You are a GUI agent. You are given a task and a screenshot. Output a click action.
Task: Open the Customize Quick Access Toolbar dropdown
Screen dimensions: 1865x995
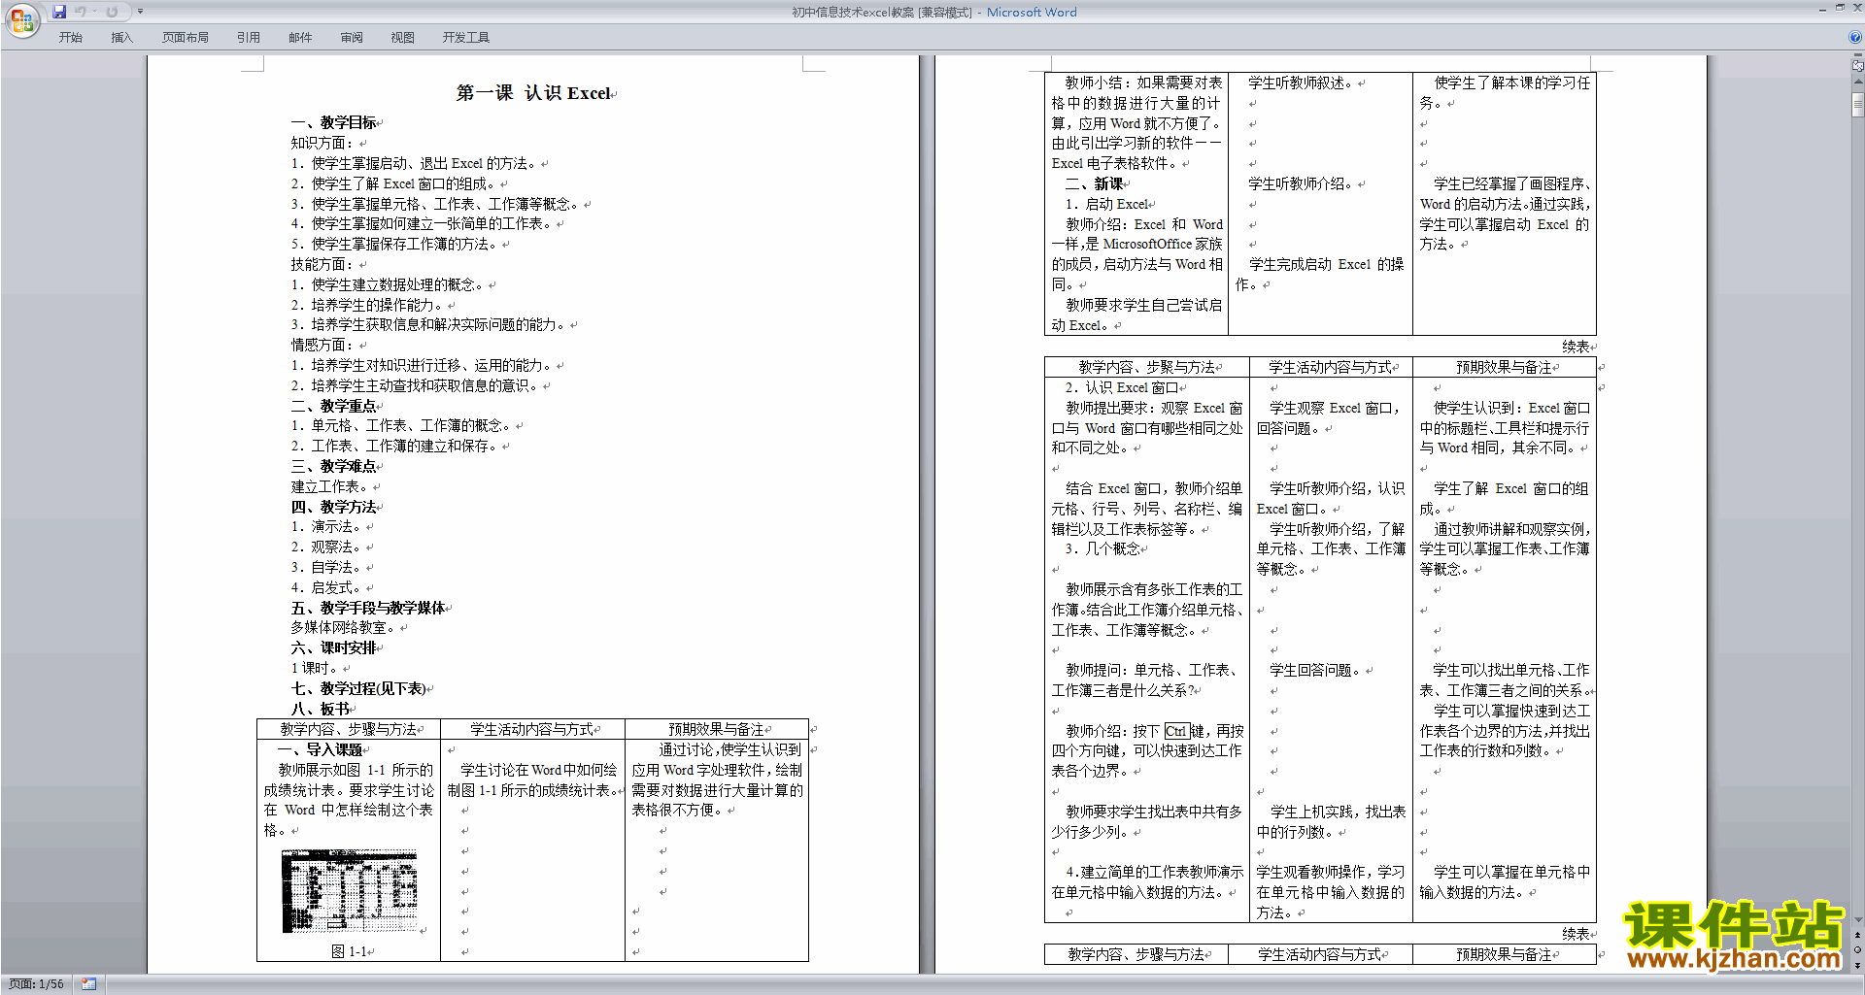click(x=140, y=12)
